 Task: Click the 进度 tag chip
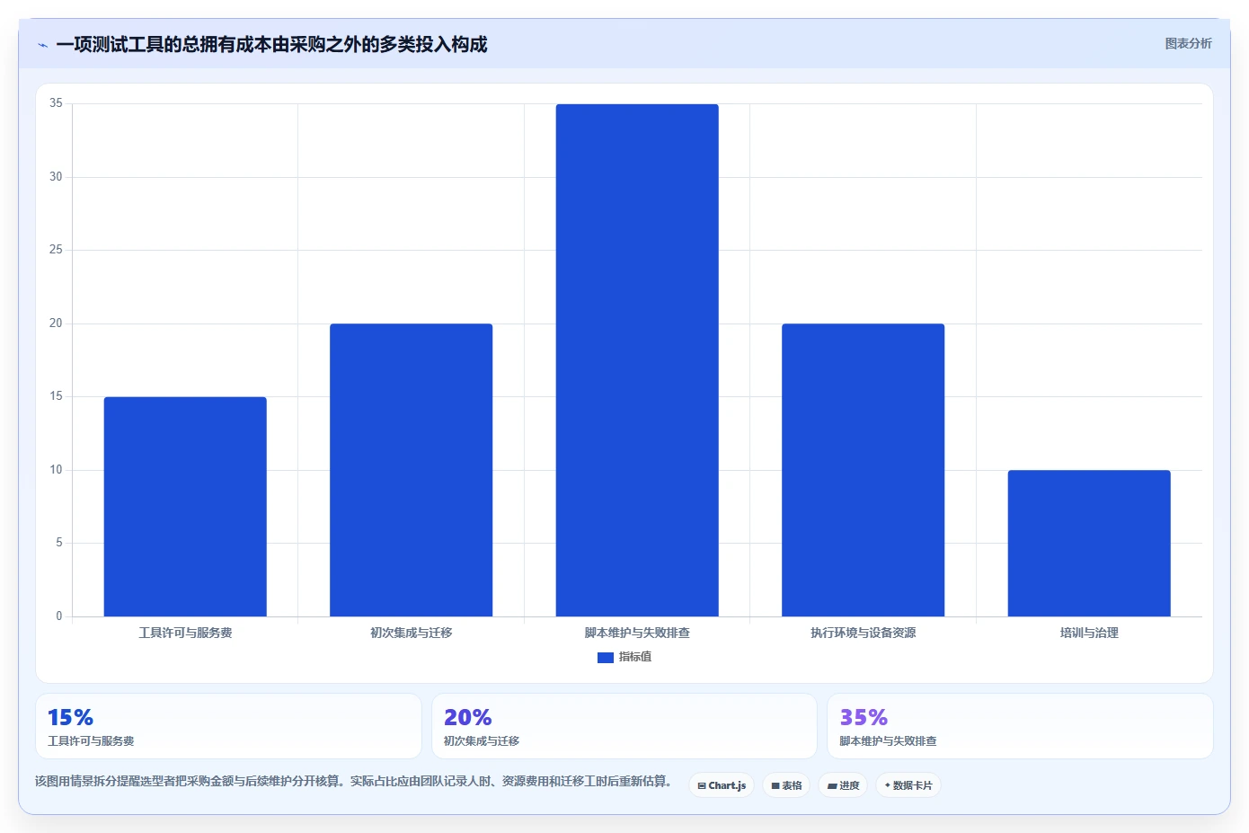coord(843,785)
